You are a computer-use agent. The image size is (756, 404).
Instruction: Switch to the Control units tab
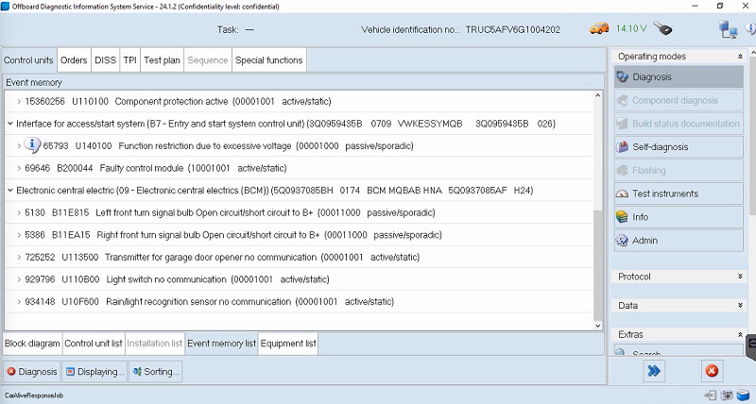click(x=28, y=60)
